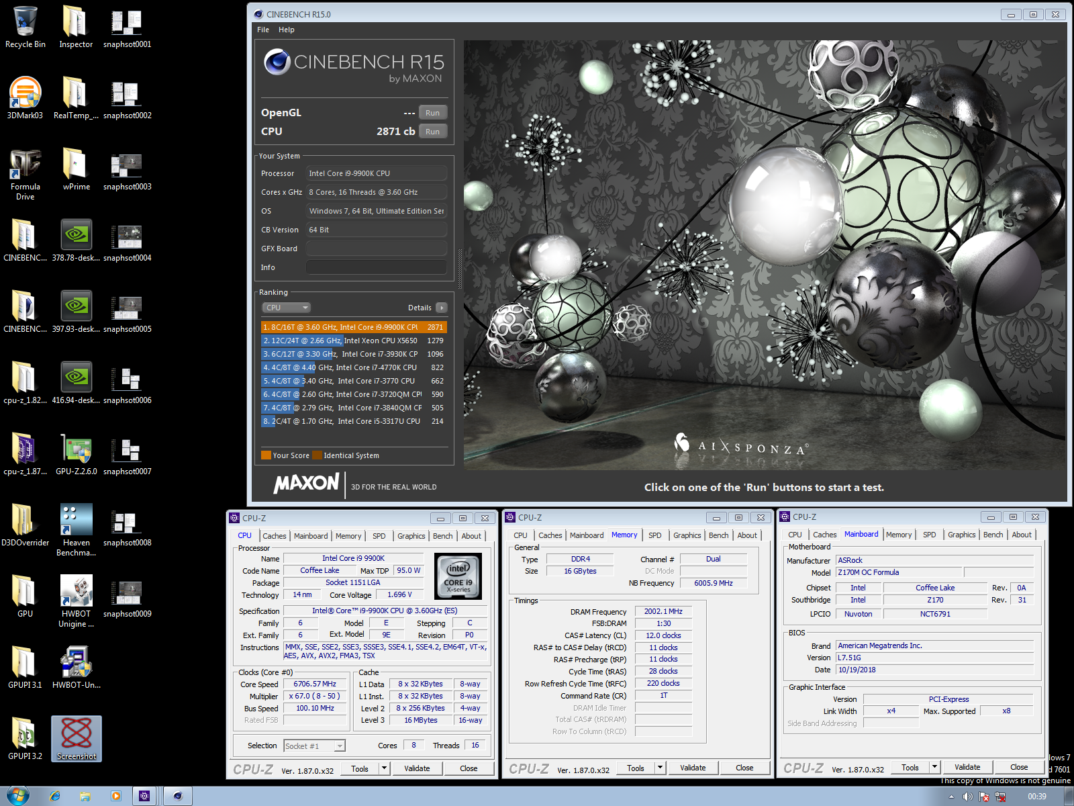Switch to the CPU-Z taskbar button

pyautogui.click(x=144, y=796)
